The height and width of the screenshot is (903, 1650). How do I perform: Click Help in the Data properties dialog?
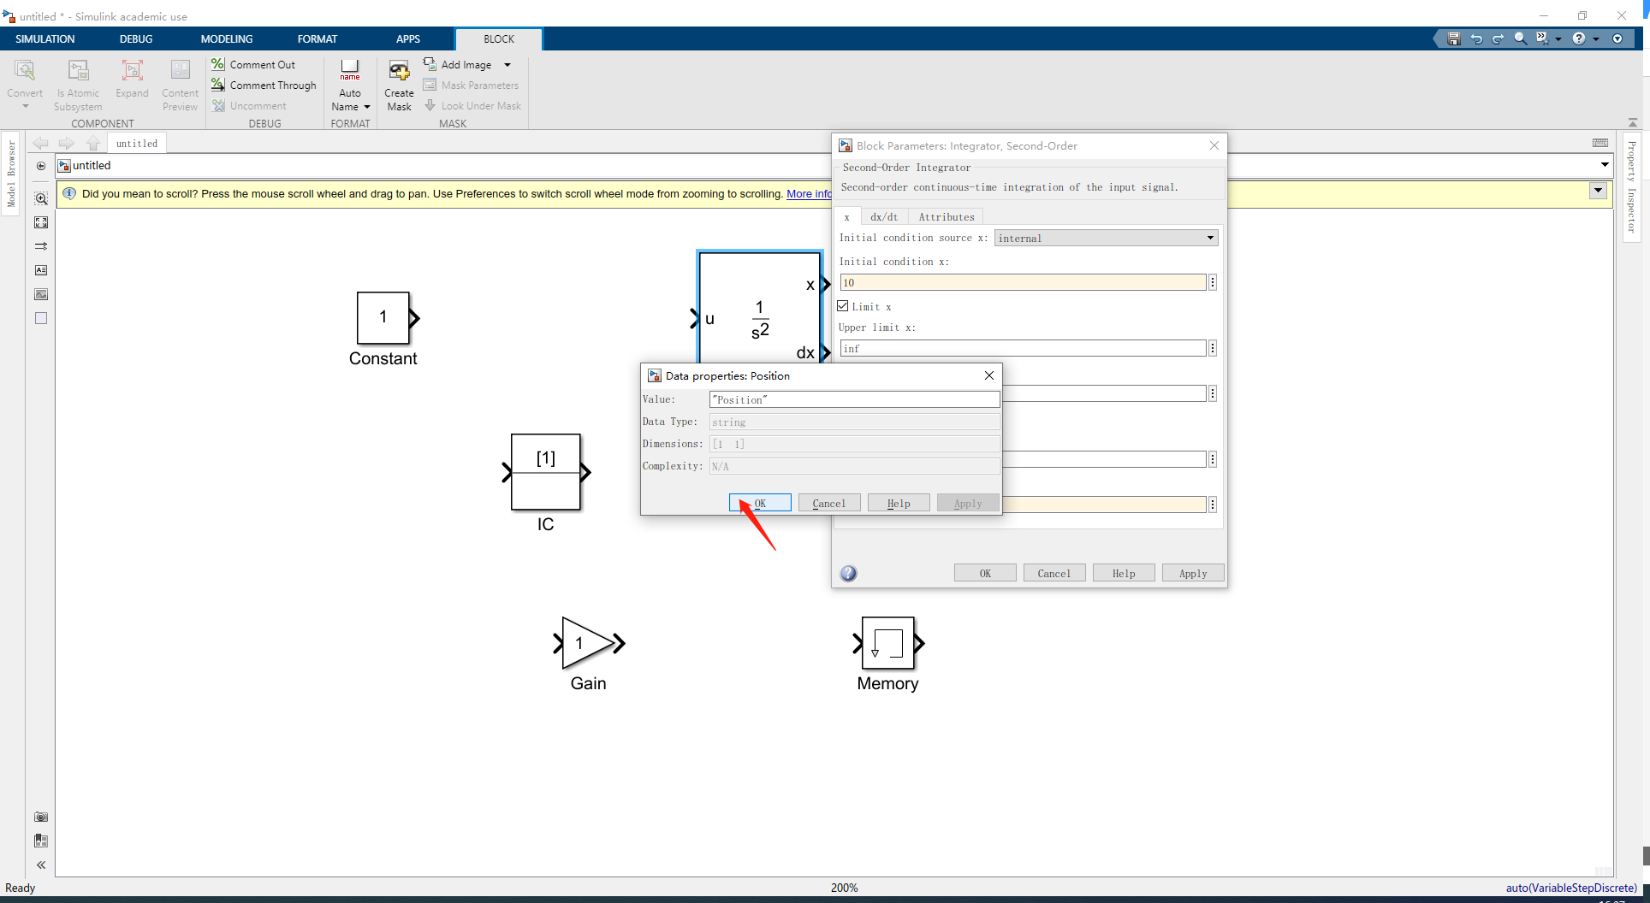click(899, 503)
